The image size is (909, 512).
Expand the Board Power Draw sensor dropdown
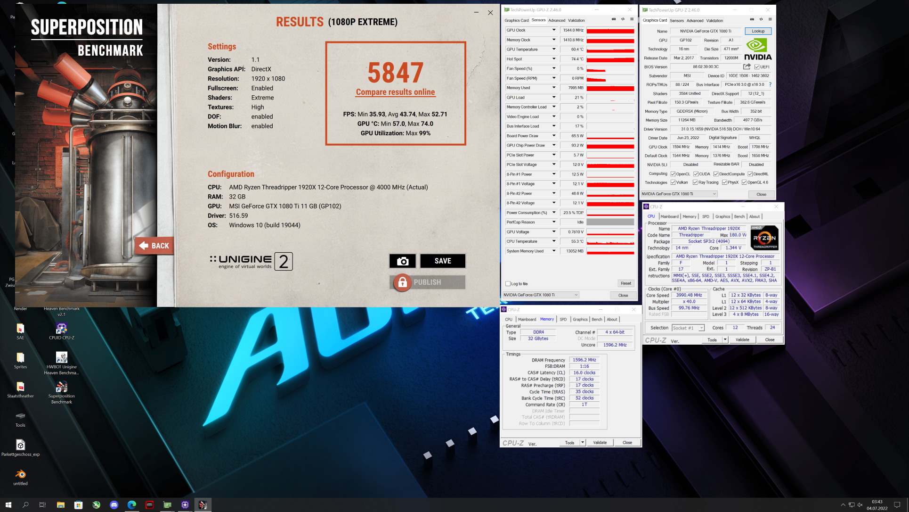(554, 136)
